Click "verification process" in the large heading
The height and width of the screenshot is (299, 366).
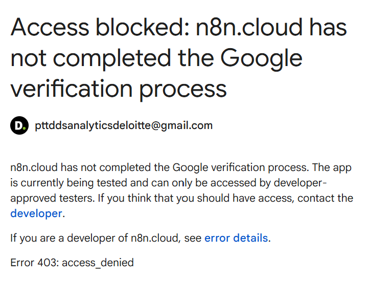pos(119,89)
